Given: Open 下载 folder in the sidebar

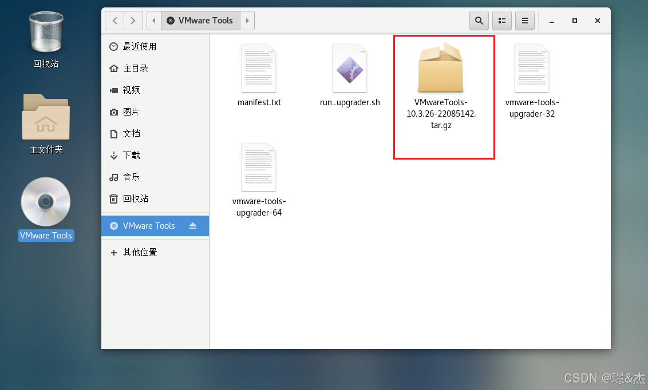Looking at the screenshot, I should [155, 155].
